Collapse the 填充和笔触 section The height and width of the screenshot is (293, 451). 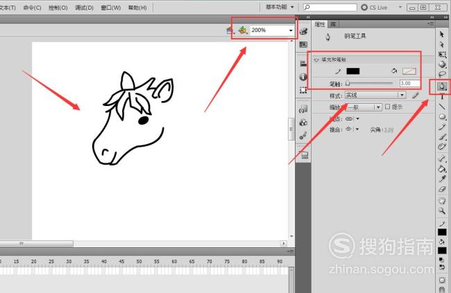click(x=316, y=60)
